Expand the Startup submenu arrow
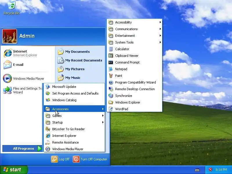The image size is (232, 174). point(103,122)
